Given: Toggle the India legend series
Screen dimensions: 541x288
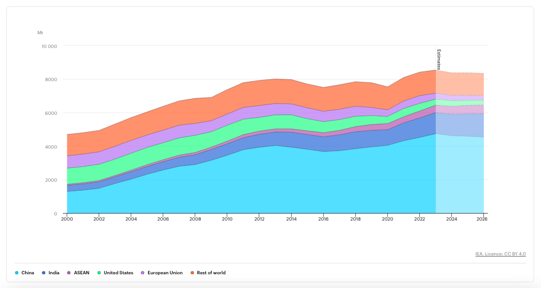Looking at the screenshot, I should click(51, 273).
